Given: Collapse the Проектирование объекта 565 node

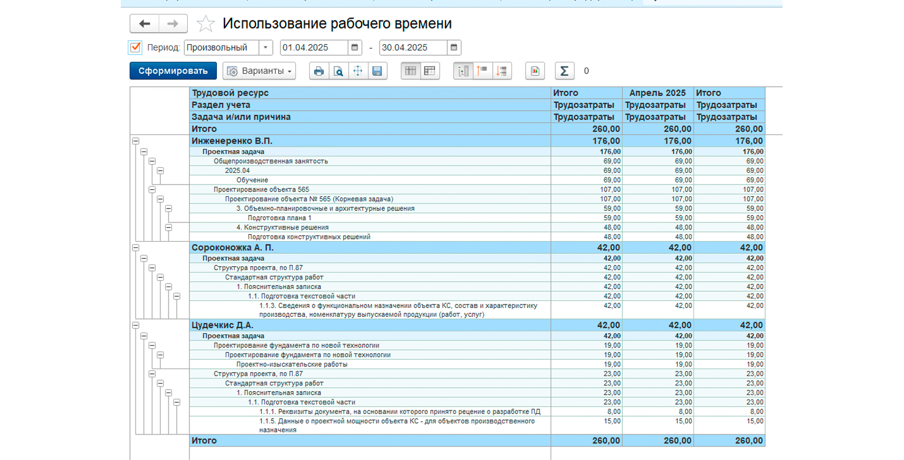Looking at the screenshot, I should [152, 189].
